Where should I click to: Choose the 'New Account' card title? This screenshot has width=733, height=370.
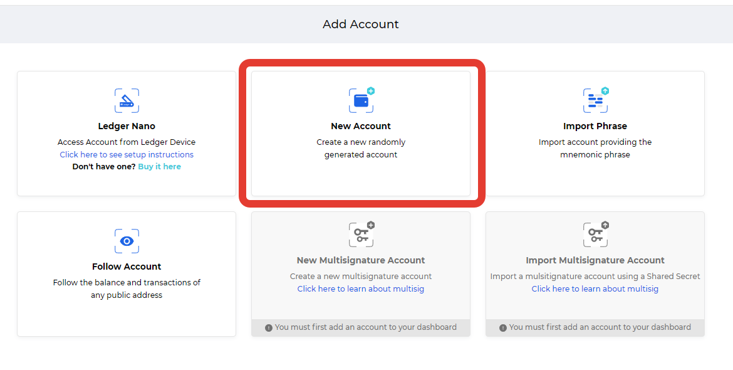coord(361,126)
